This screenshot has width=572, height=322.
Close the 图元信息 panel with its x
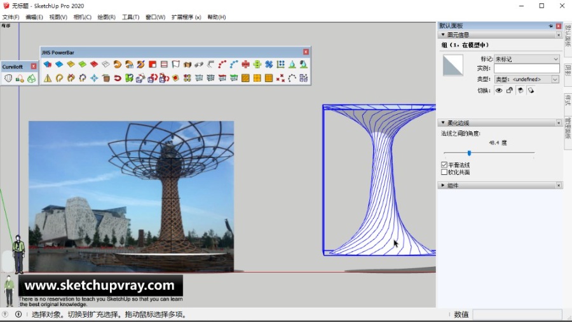click(559, 35)
